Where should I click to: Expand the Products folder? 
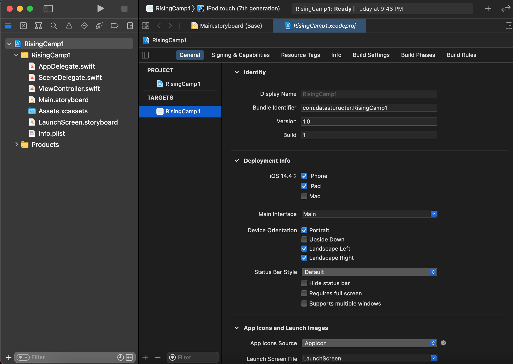(17, 144)
